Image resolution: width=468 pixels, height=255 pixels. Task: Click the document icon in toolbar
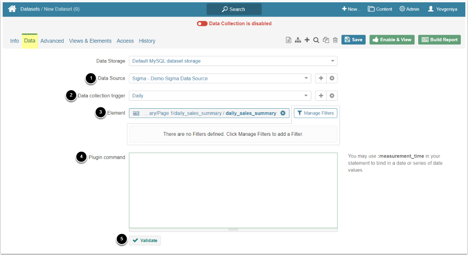tap(289, 40)
